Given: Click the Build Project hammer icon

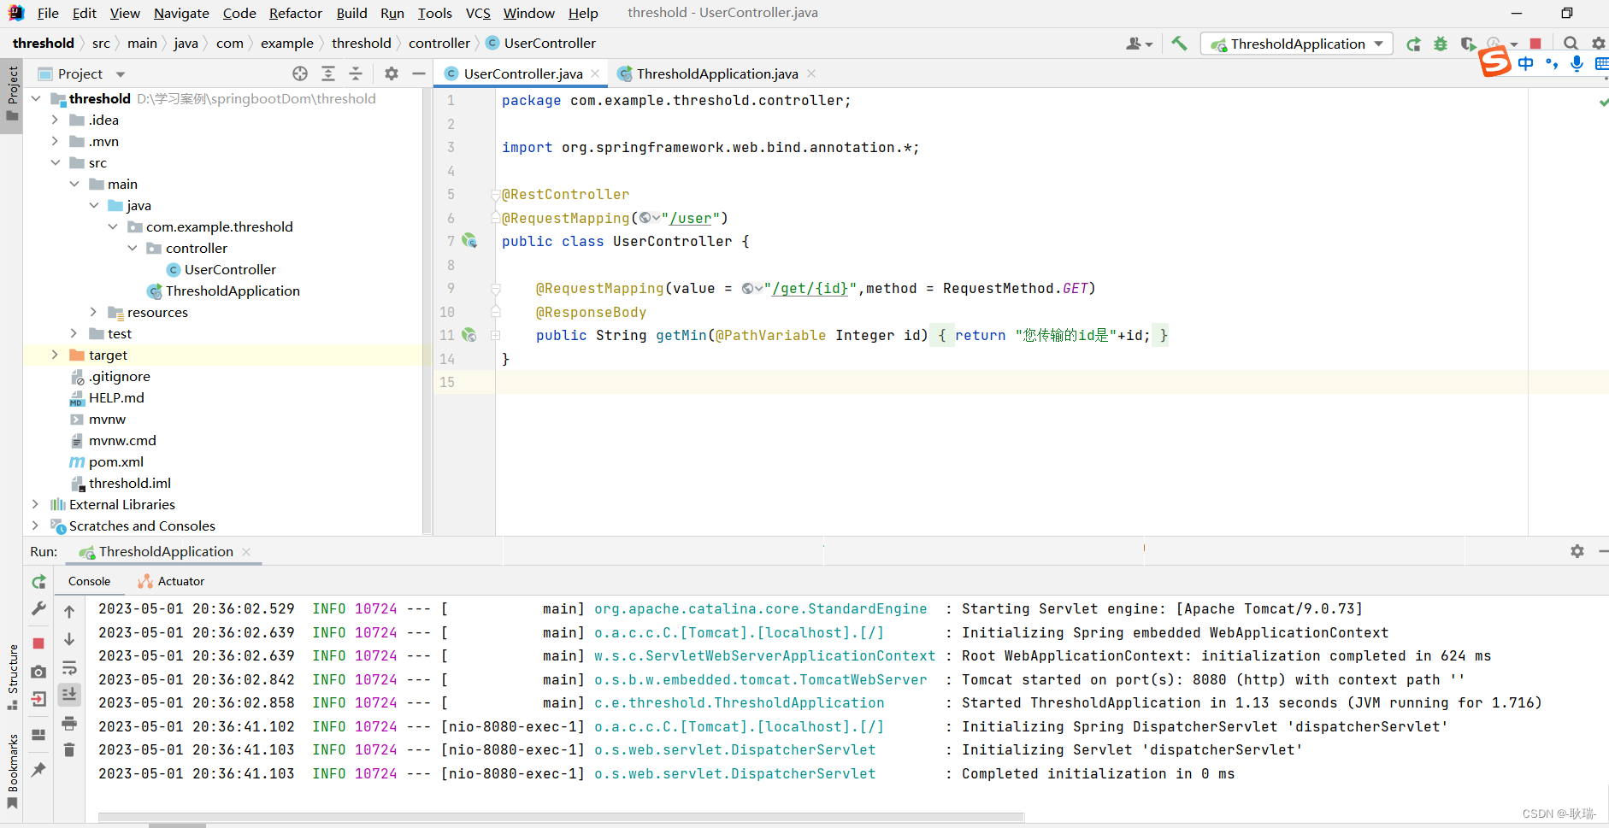Looking at the screenshot, I should tap(1179, 44).
